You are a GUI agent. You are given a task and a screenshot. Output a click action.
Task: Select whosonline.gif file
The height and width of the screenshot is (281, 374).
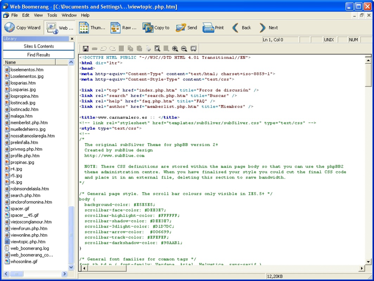(21, 261)
